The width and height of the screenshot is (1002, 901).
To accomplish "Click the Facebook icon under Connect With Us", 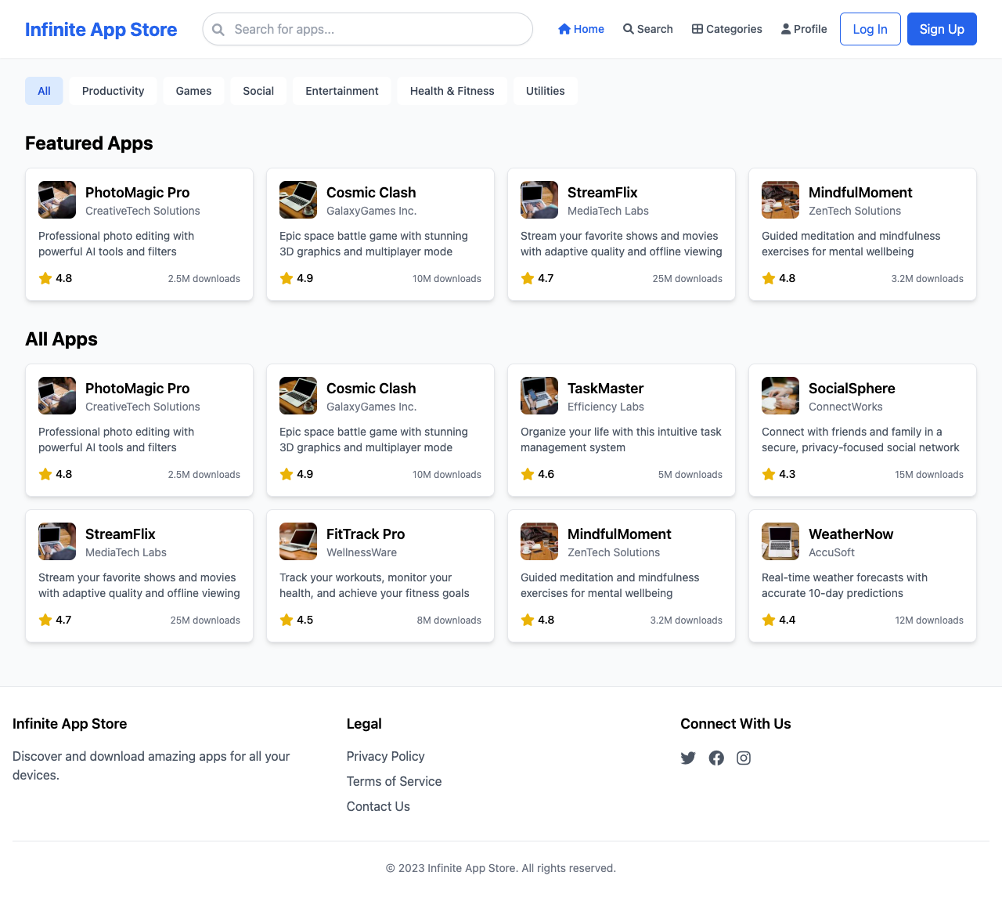I will coord(716,758).
